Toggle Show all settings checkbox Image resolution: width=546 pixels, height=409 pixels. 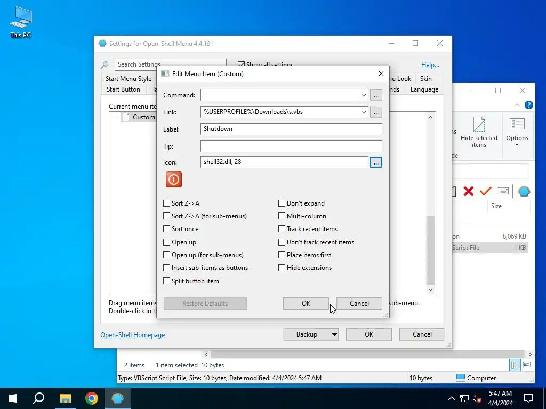point(241,64)
